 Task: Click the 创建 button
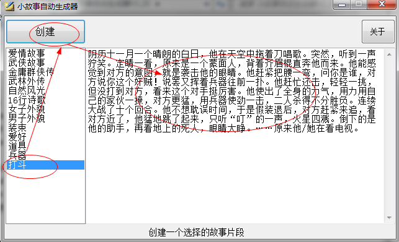pyautogui.click(x=45, y=32)
